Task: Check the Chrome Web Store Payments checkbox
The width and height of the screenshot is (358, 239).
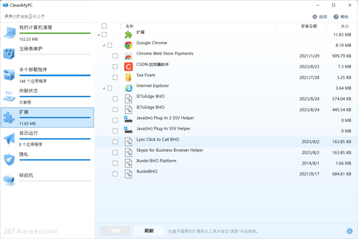Action: pos(115,56)
